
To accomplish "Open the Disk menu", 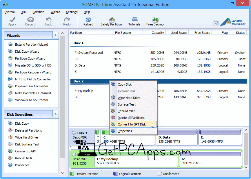I will (23, 12).
